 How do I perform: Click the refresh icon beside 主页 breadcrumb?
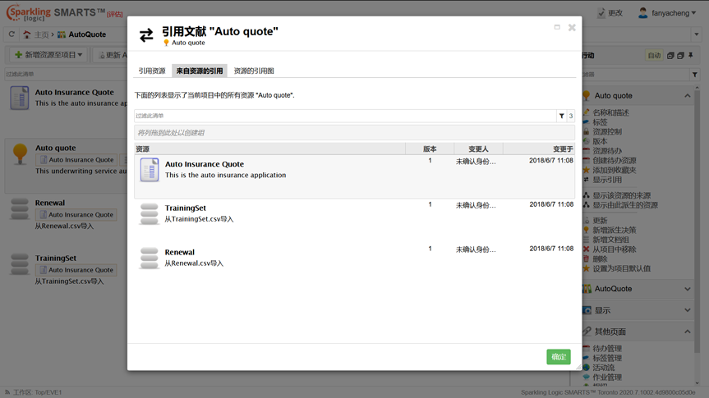pyautogui.click(x=12, y=34)
